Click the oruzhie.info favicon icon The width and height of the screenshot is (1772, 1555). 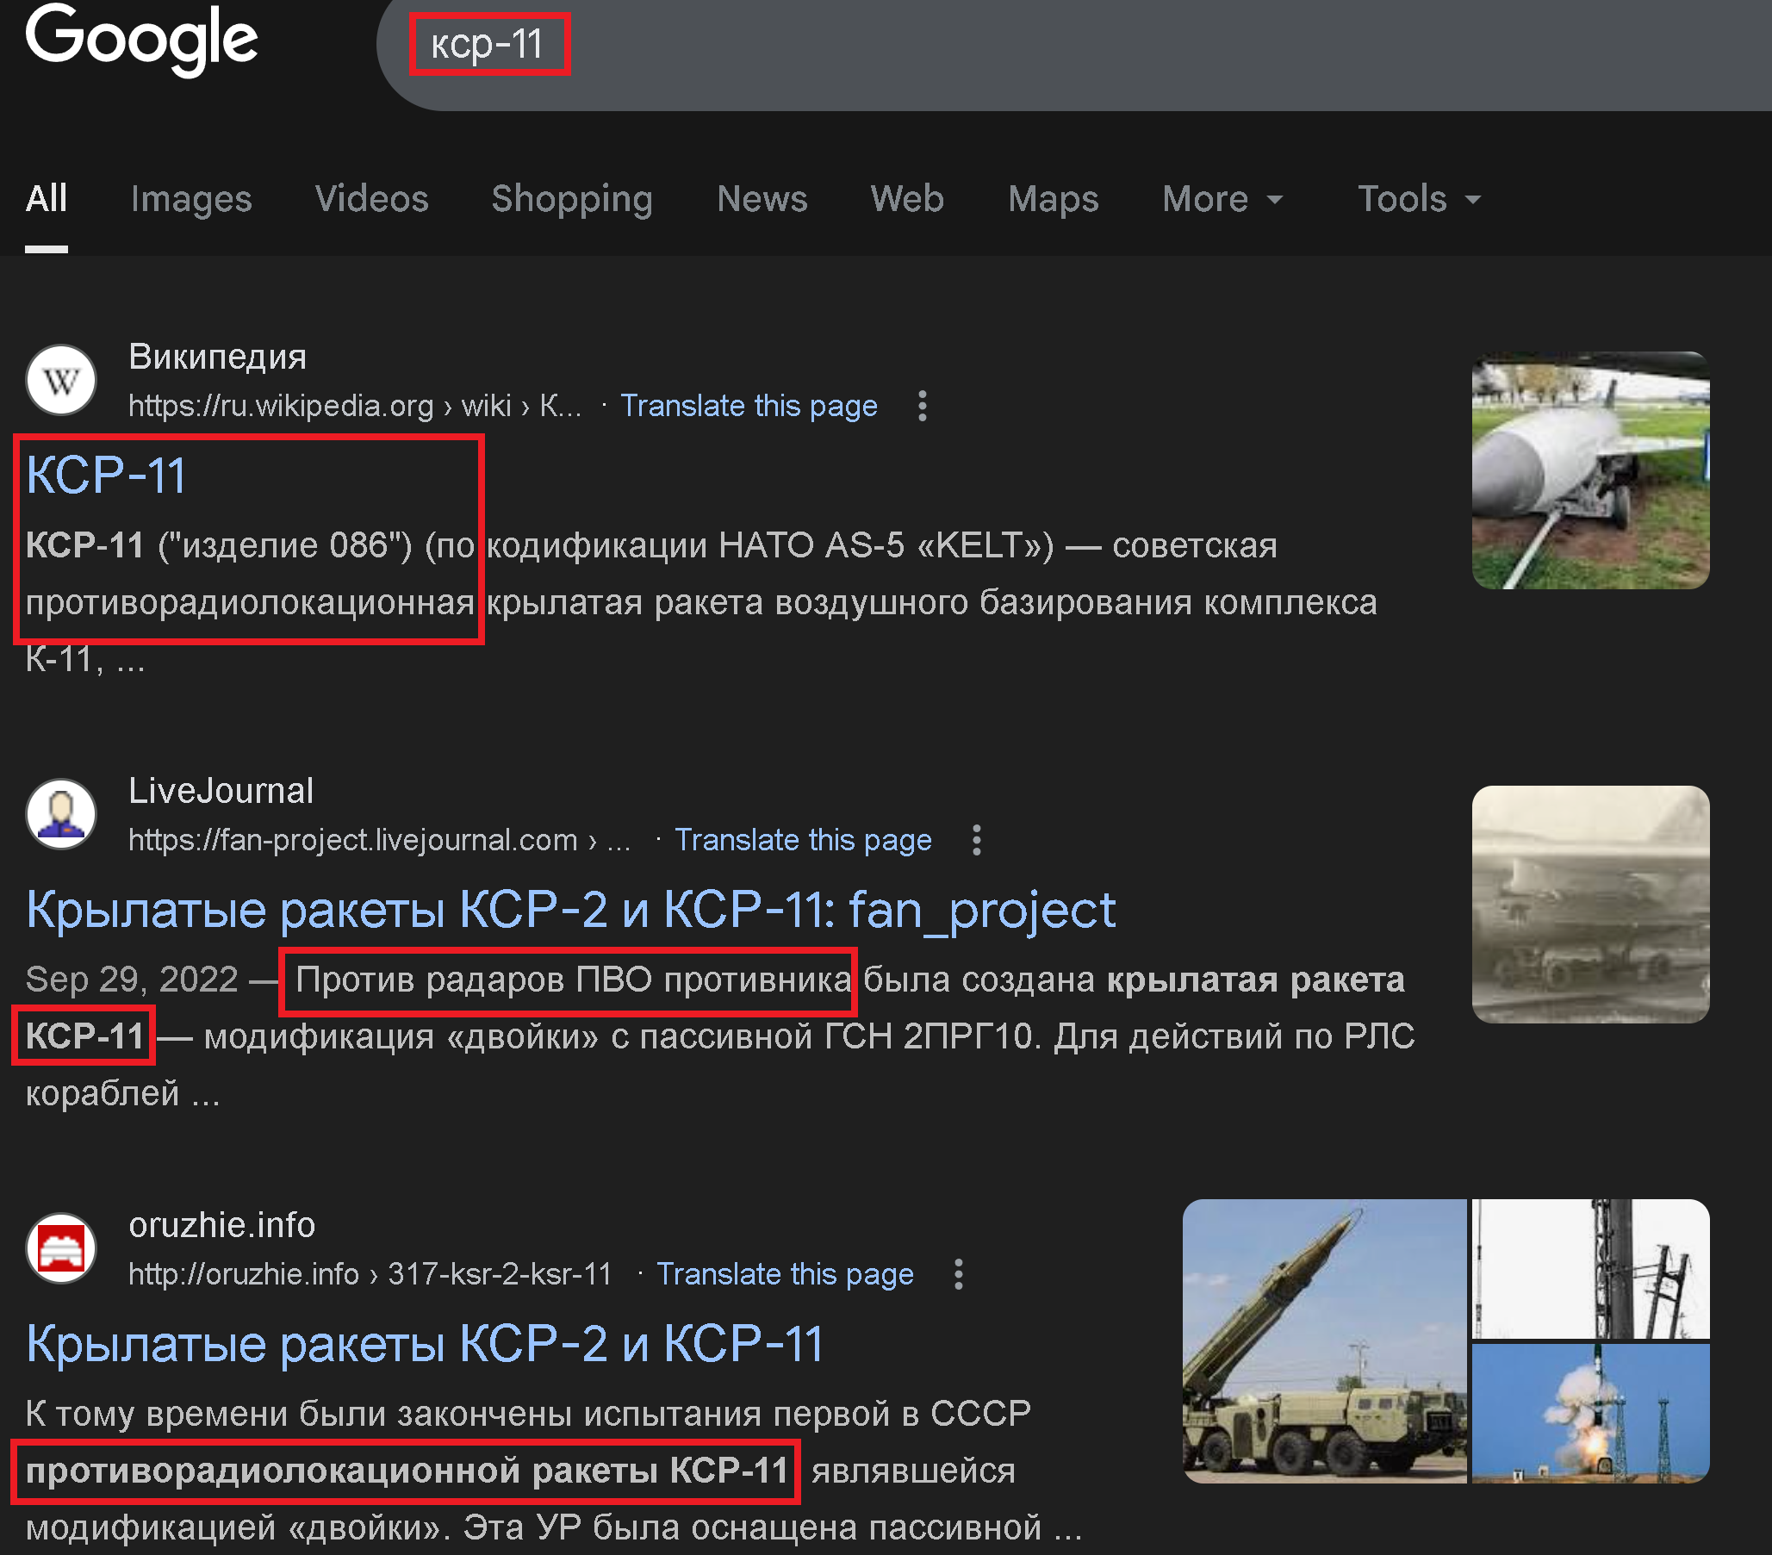[60, 1248]
